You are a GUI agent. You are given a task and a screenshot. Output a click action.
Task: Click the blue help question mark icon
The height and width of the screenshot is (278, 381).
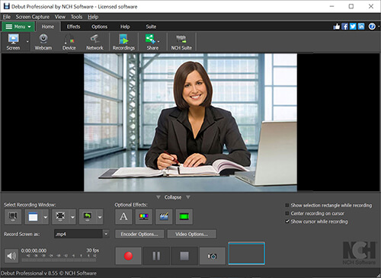coord(372,27)
